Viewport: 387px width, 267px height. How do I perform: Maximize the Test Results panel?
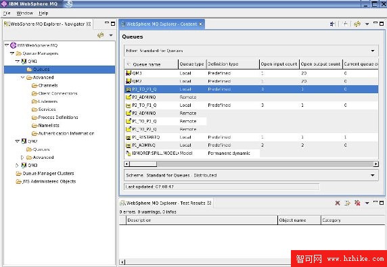pyautogui.click(x=382, y=203)
